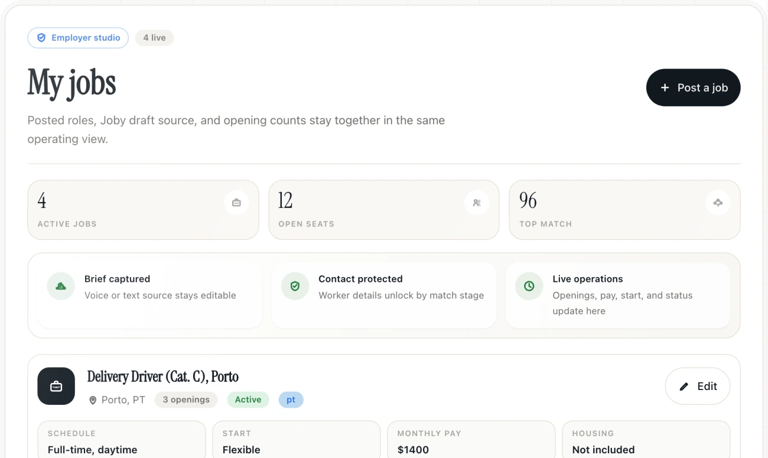Click the Live operations clock icon
This screenshot has width=768, height=458.
click(x=529, y=286)
